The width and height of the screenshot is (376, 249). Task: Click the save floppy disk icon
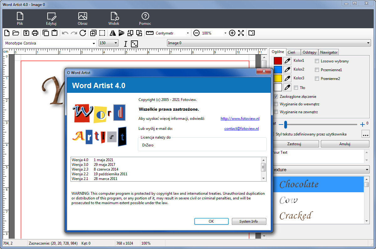pyautogui.click(x=26, y=33)
